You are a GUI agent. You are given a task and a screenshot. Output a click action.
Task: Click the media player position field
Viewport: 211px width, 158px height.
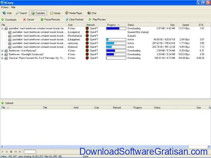click(30, 152)
